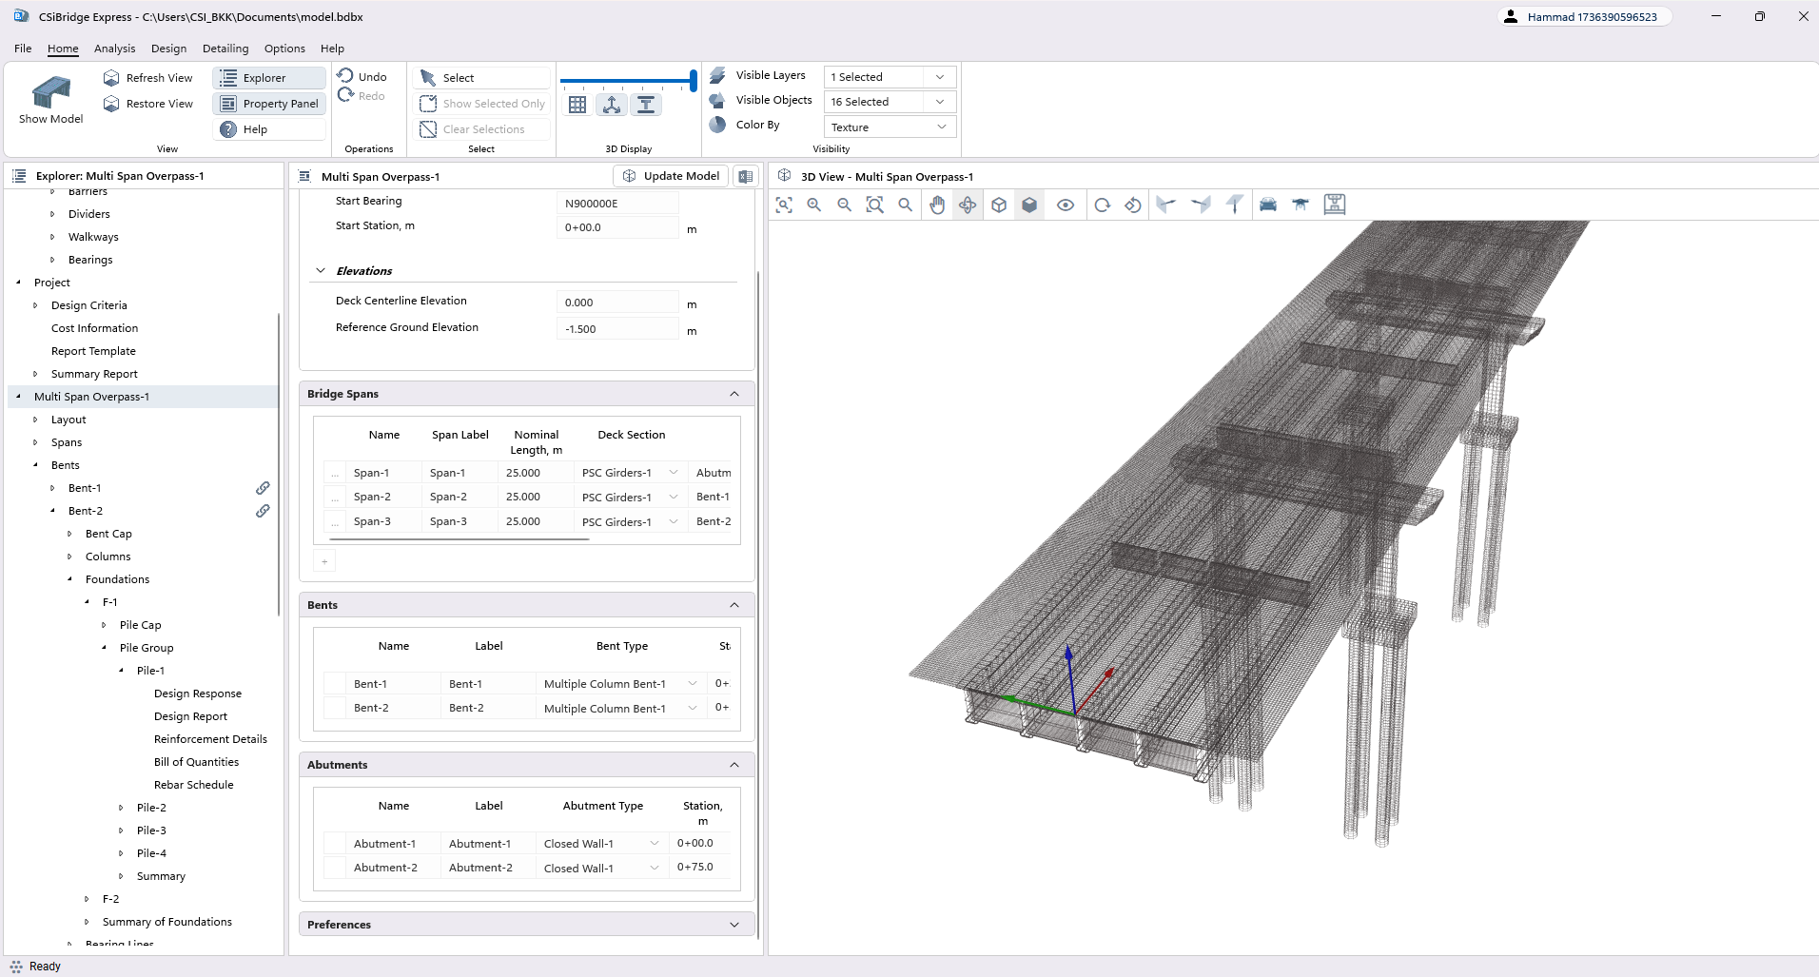The height and width of the screenshot is (977, 1819).
Task: Switch to wireframe cube display mode
Action: (998, 204)
